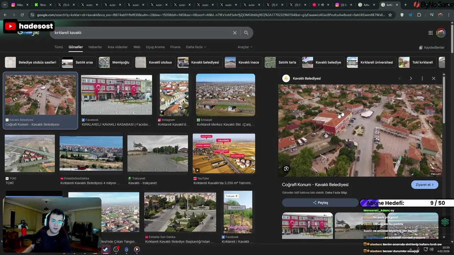
Task: Close the Stream Kick tab
Action: click(50, 5)
